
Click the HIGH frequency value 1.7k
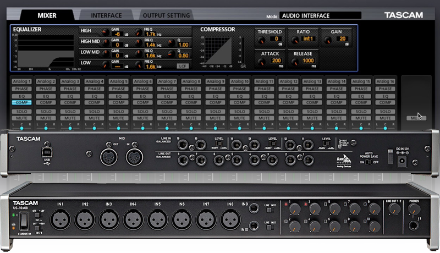click(x=150, y=34)
